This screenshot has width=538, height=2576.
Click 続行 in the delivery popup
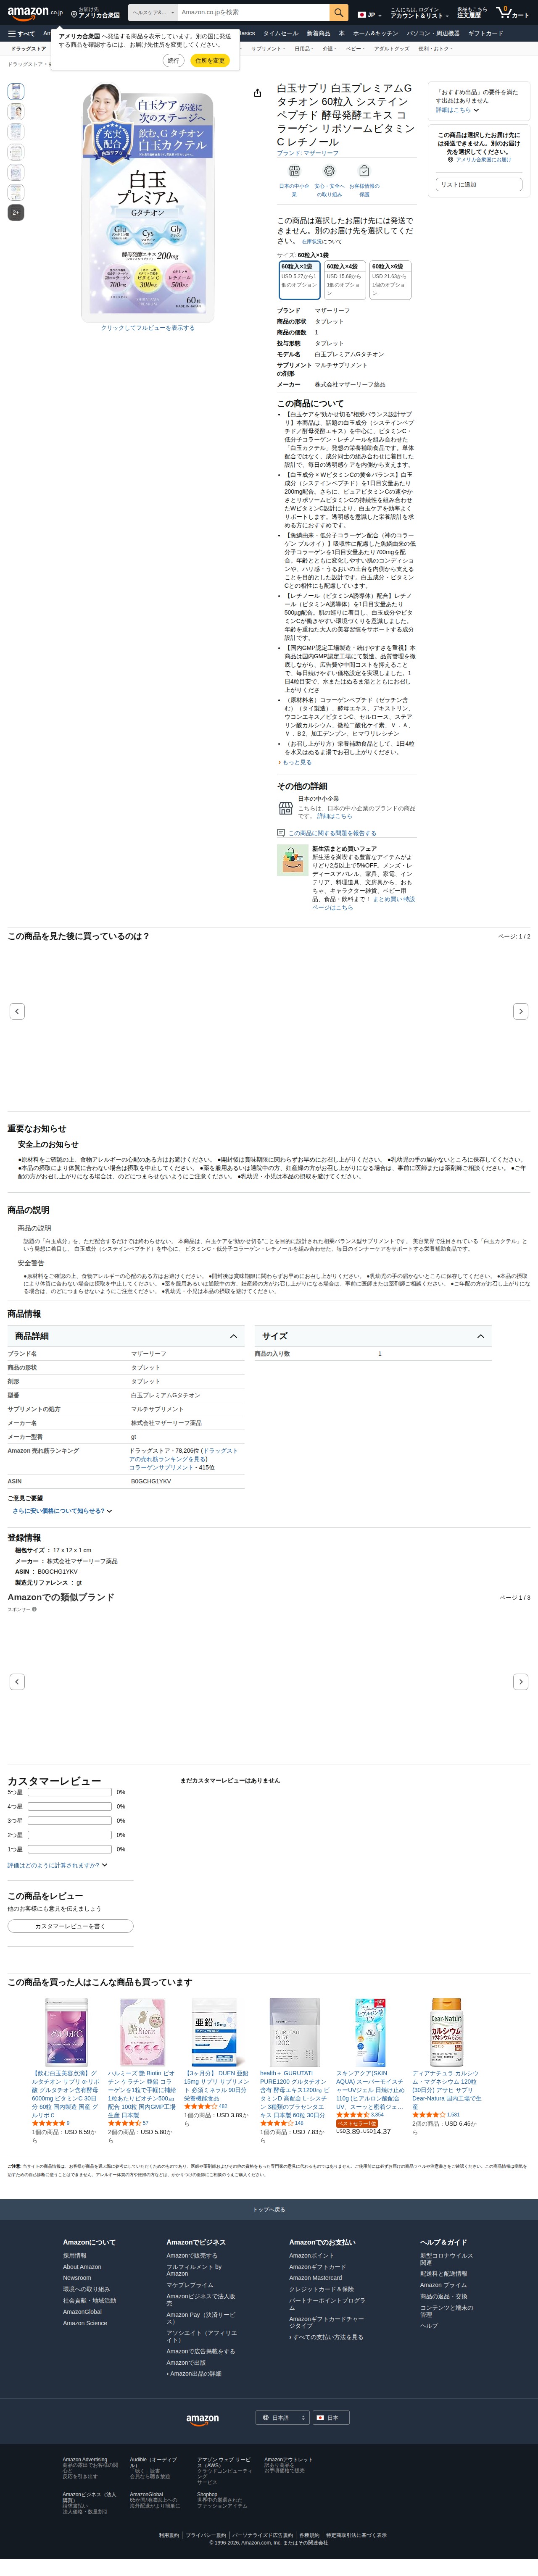click(x=173, y=61)
